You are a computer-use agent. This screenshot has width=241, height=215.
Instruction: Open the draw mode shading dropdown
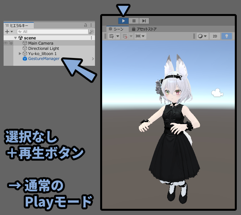click(202, 36)
